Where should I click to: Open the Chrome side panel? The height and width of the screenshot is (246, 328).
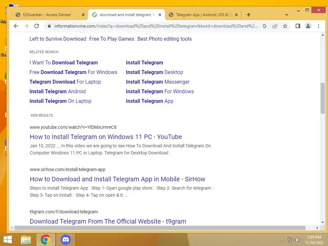298,26
